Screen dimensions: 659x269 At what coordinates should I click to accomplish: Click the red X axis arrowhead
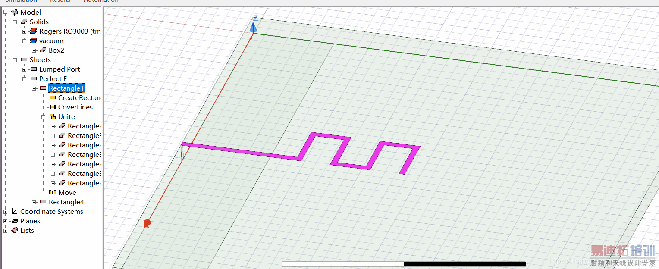(147, 223)
